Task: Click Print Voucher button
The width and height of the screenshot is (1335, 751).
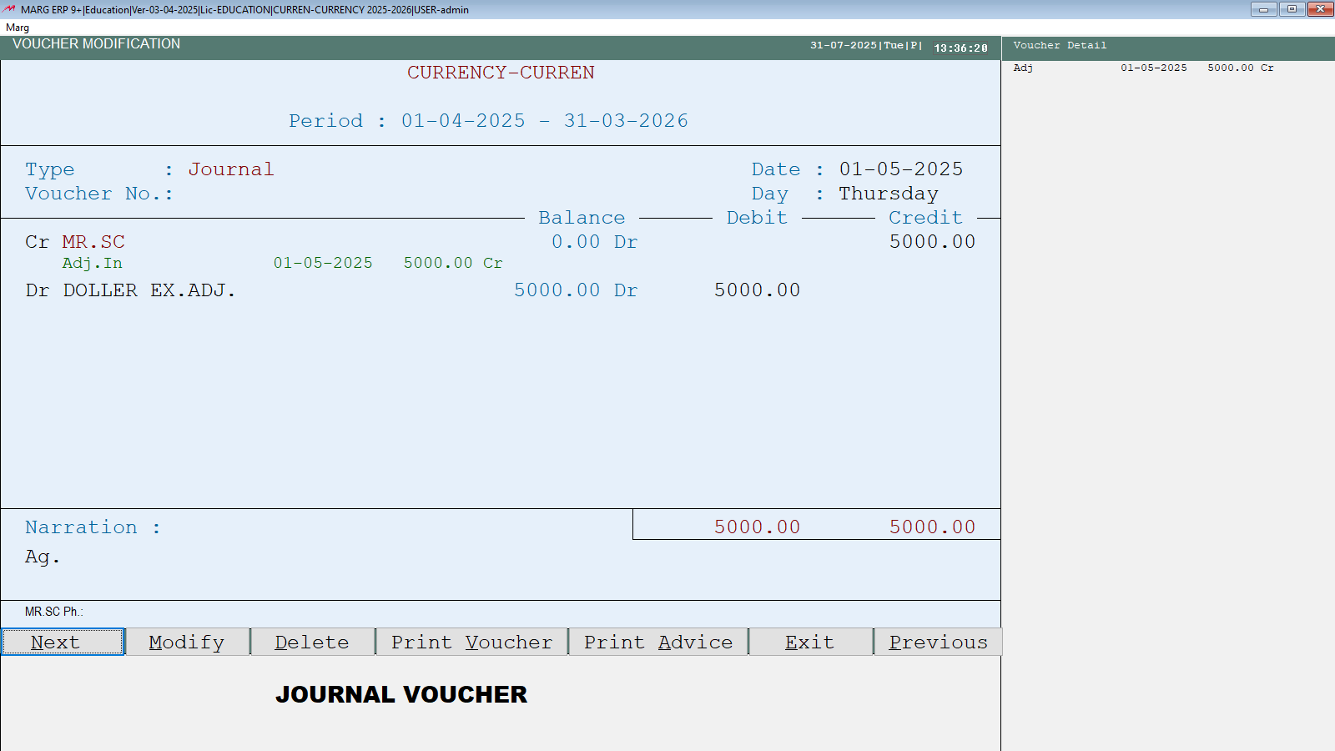Action: coord(471,642)
